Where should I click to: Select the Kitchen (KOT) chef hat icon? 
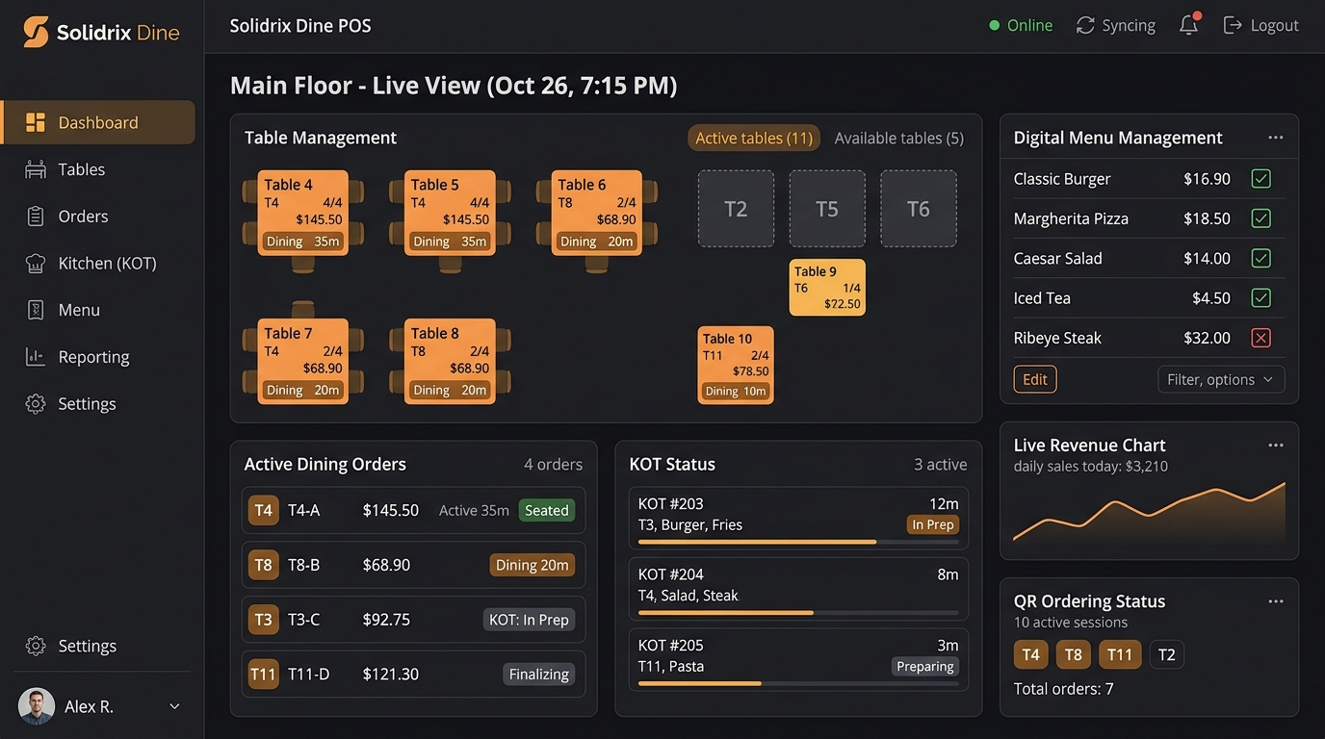pos(36,263)
